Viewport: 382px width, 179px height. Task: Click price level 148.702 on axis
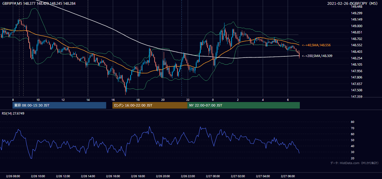(356, 39)
